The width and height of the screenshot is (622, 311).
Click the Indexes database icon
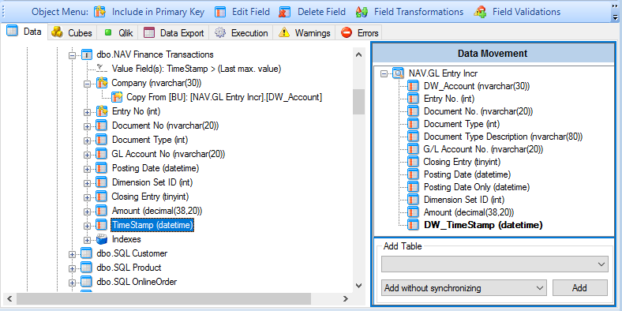pos(102,239)
